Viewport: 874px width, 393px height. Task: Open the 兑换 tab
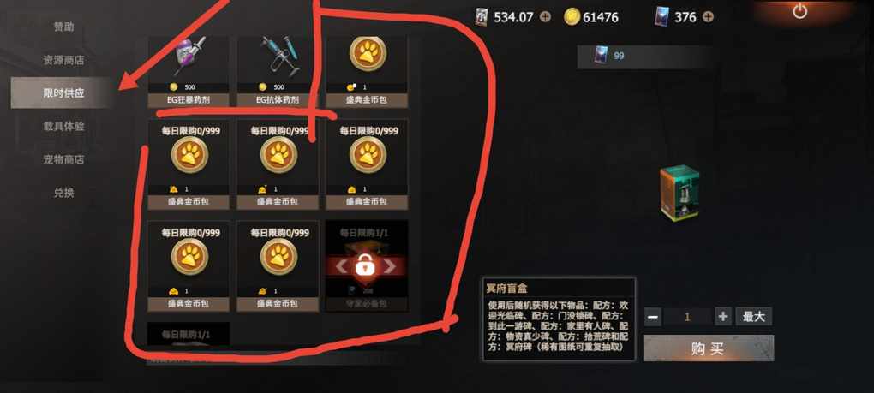point(63,193)
